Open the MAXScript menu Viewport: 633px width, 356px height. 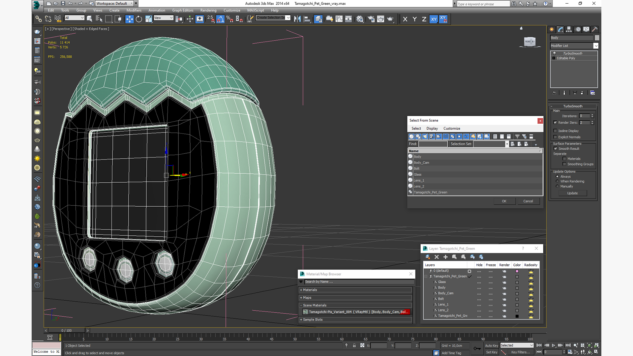(x=256, y=10)
